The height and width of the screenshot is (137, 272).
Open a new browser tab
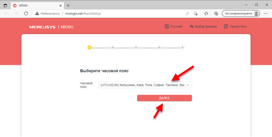click(68, 5)
